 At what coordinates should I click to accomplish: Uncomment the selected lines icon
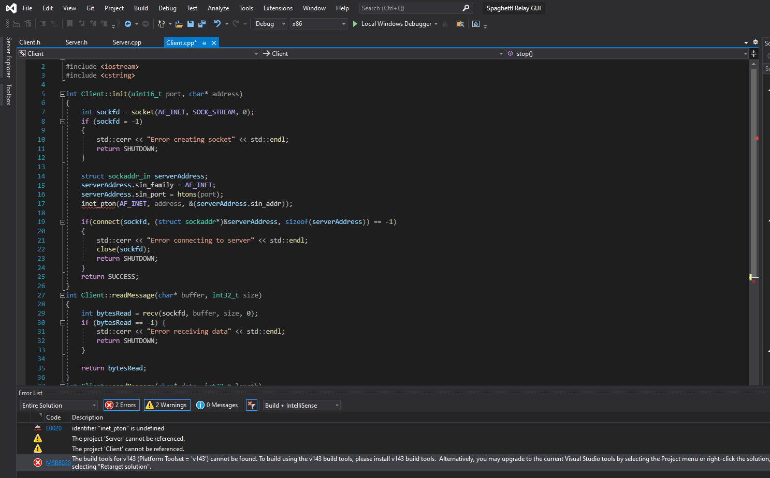click(54, 24)
